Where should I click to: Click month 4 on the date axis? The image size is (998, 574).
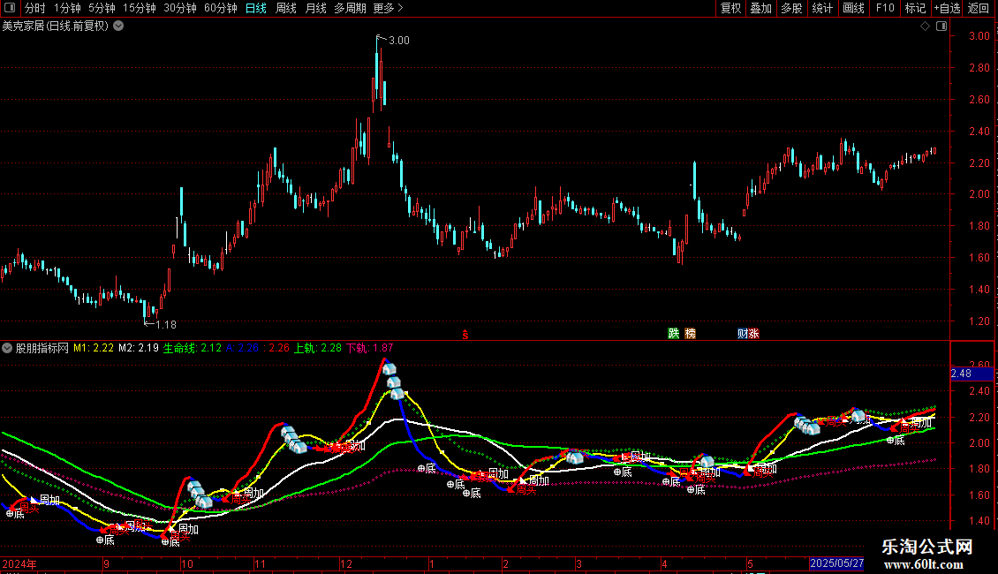(x=664, y=563)
